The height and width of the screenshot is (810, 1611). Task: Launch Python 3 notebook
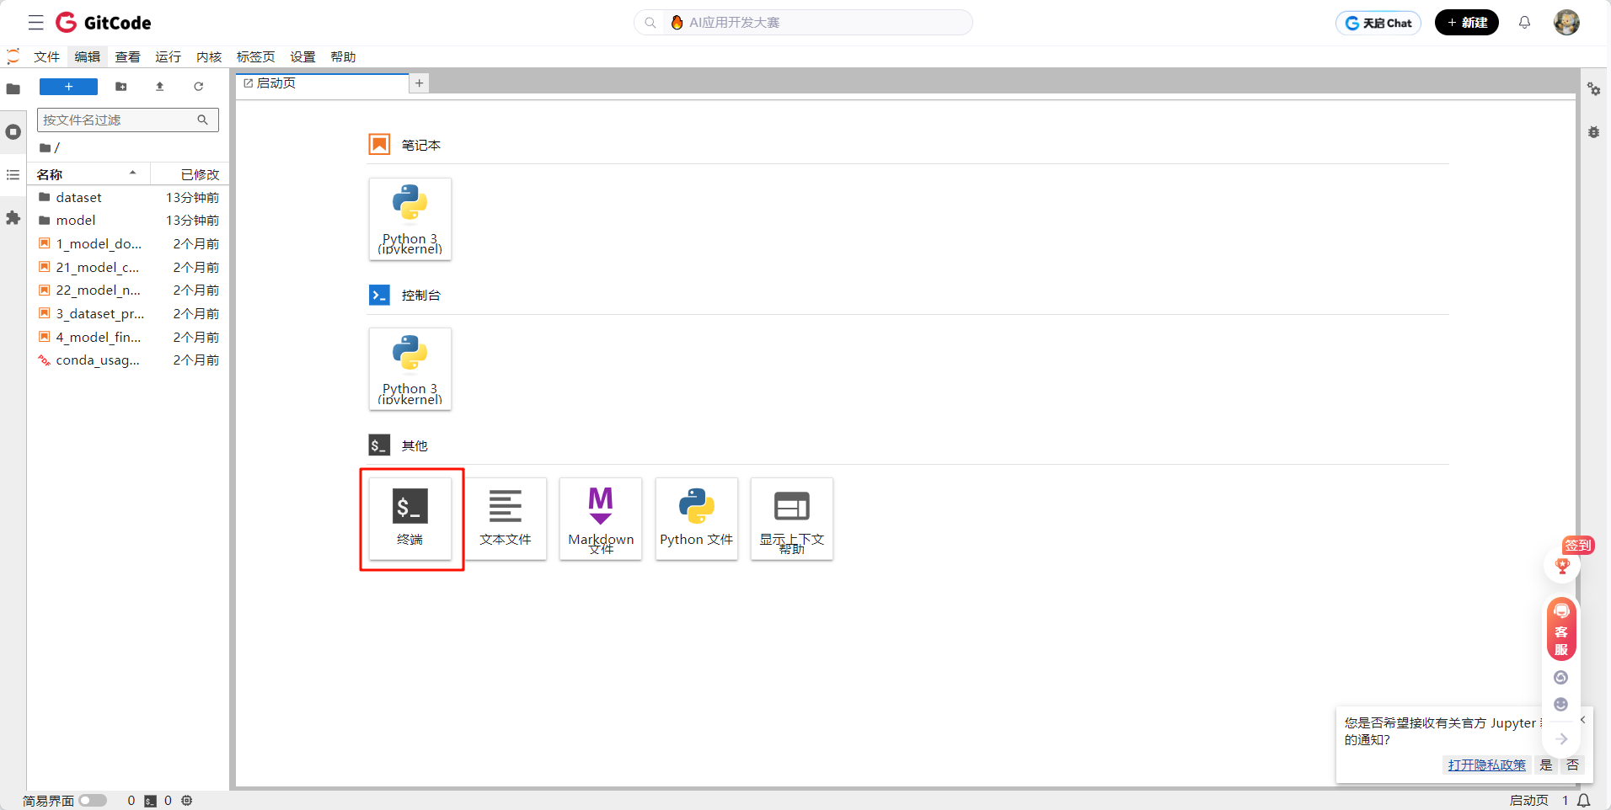coord(410,219)
